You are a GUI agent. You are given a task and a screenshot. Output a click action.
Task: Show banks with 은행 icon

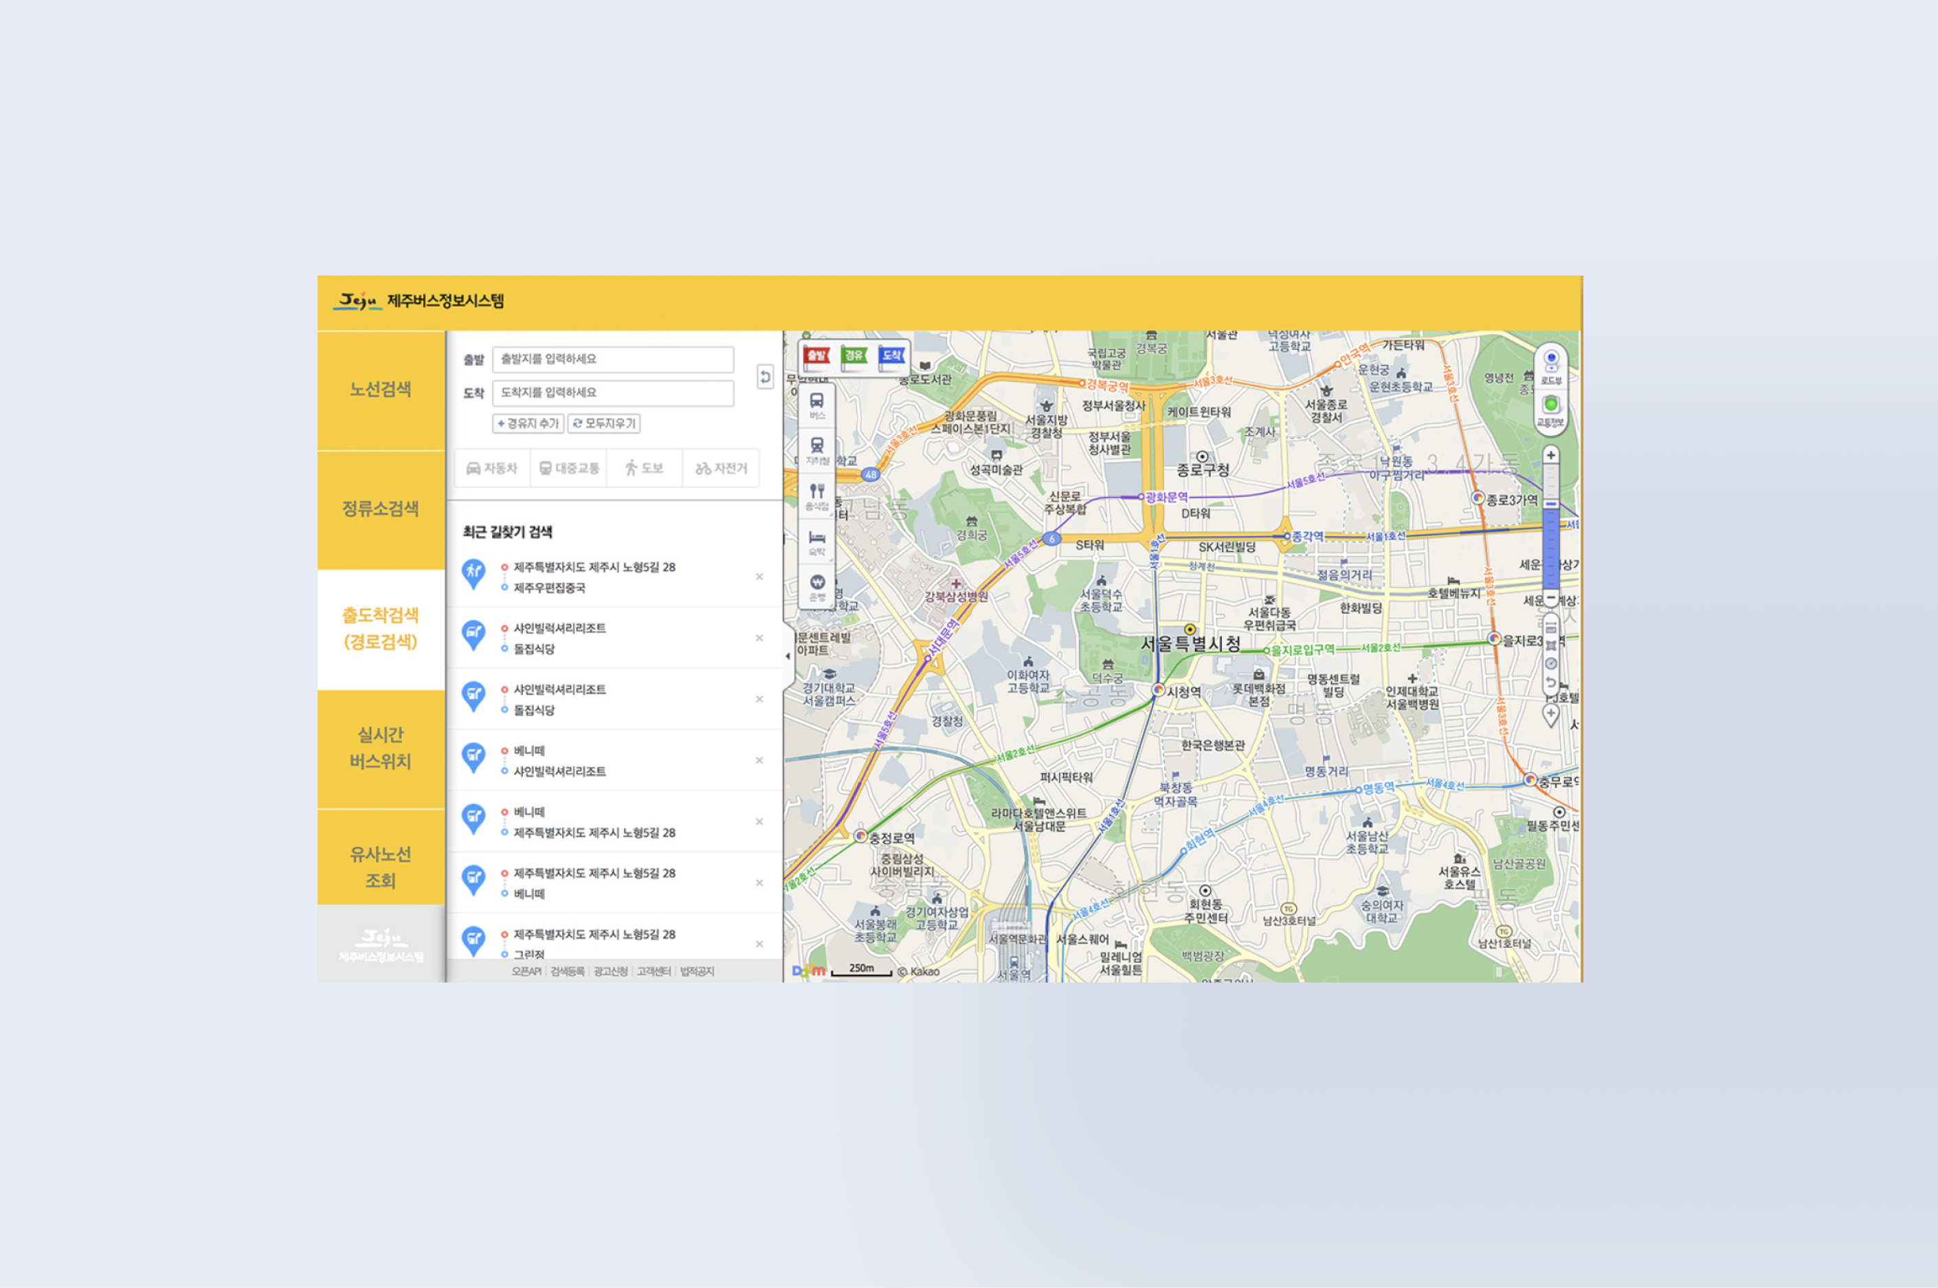coord(817,586)
